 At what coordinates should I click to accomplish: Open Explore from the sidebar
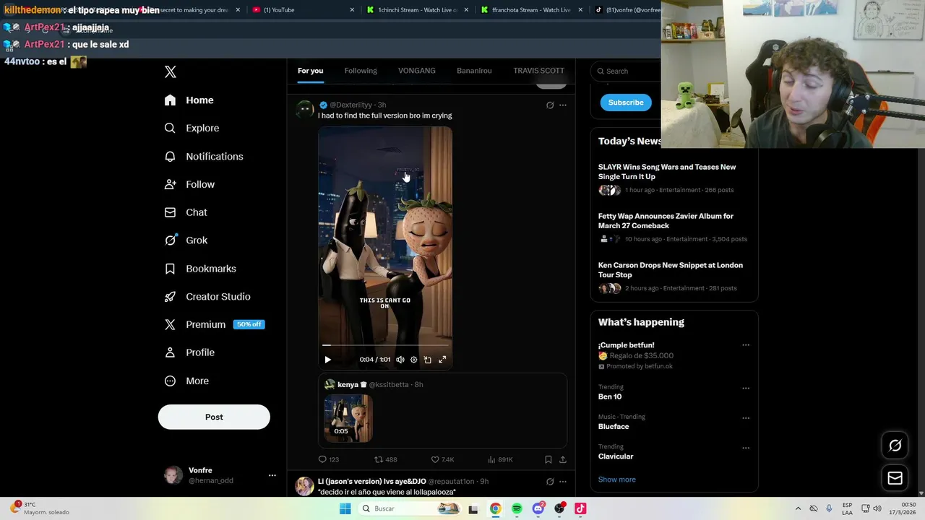click(x=192, y=128)
